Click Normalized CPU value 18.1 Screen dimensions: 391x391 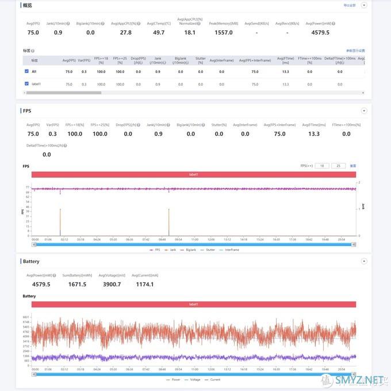point(190,32)
